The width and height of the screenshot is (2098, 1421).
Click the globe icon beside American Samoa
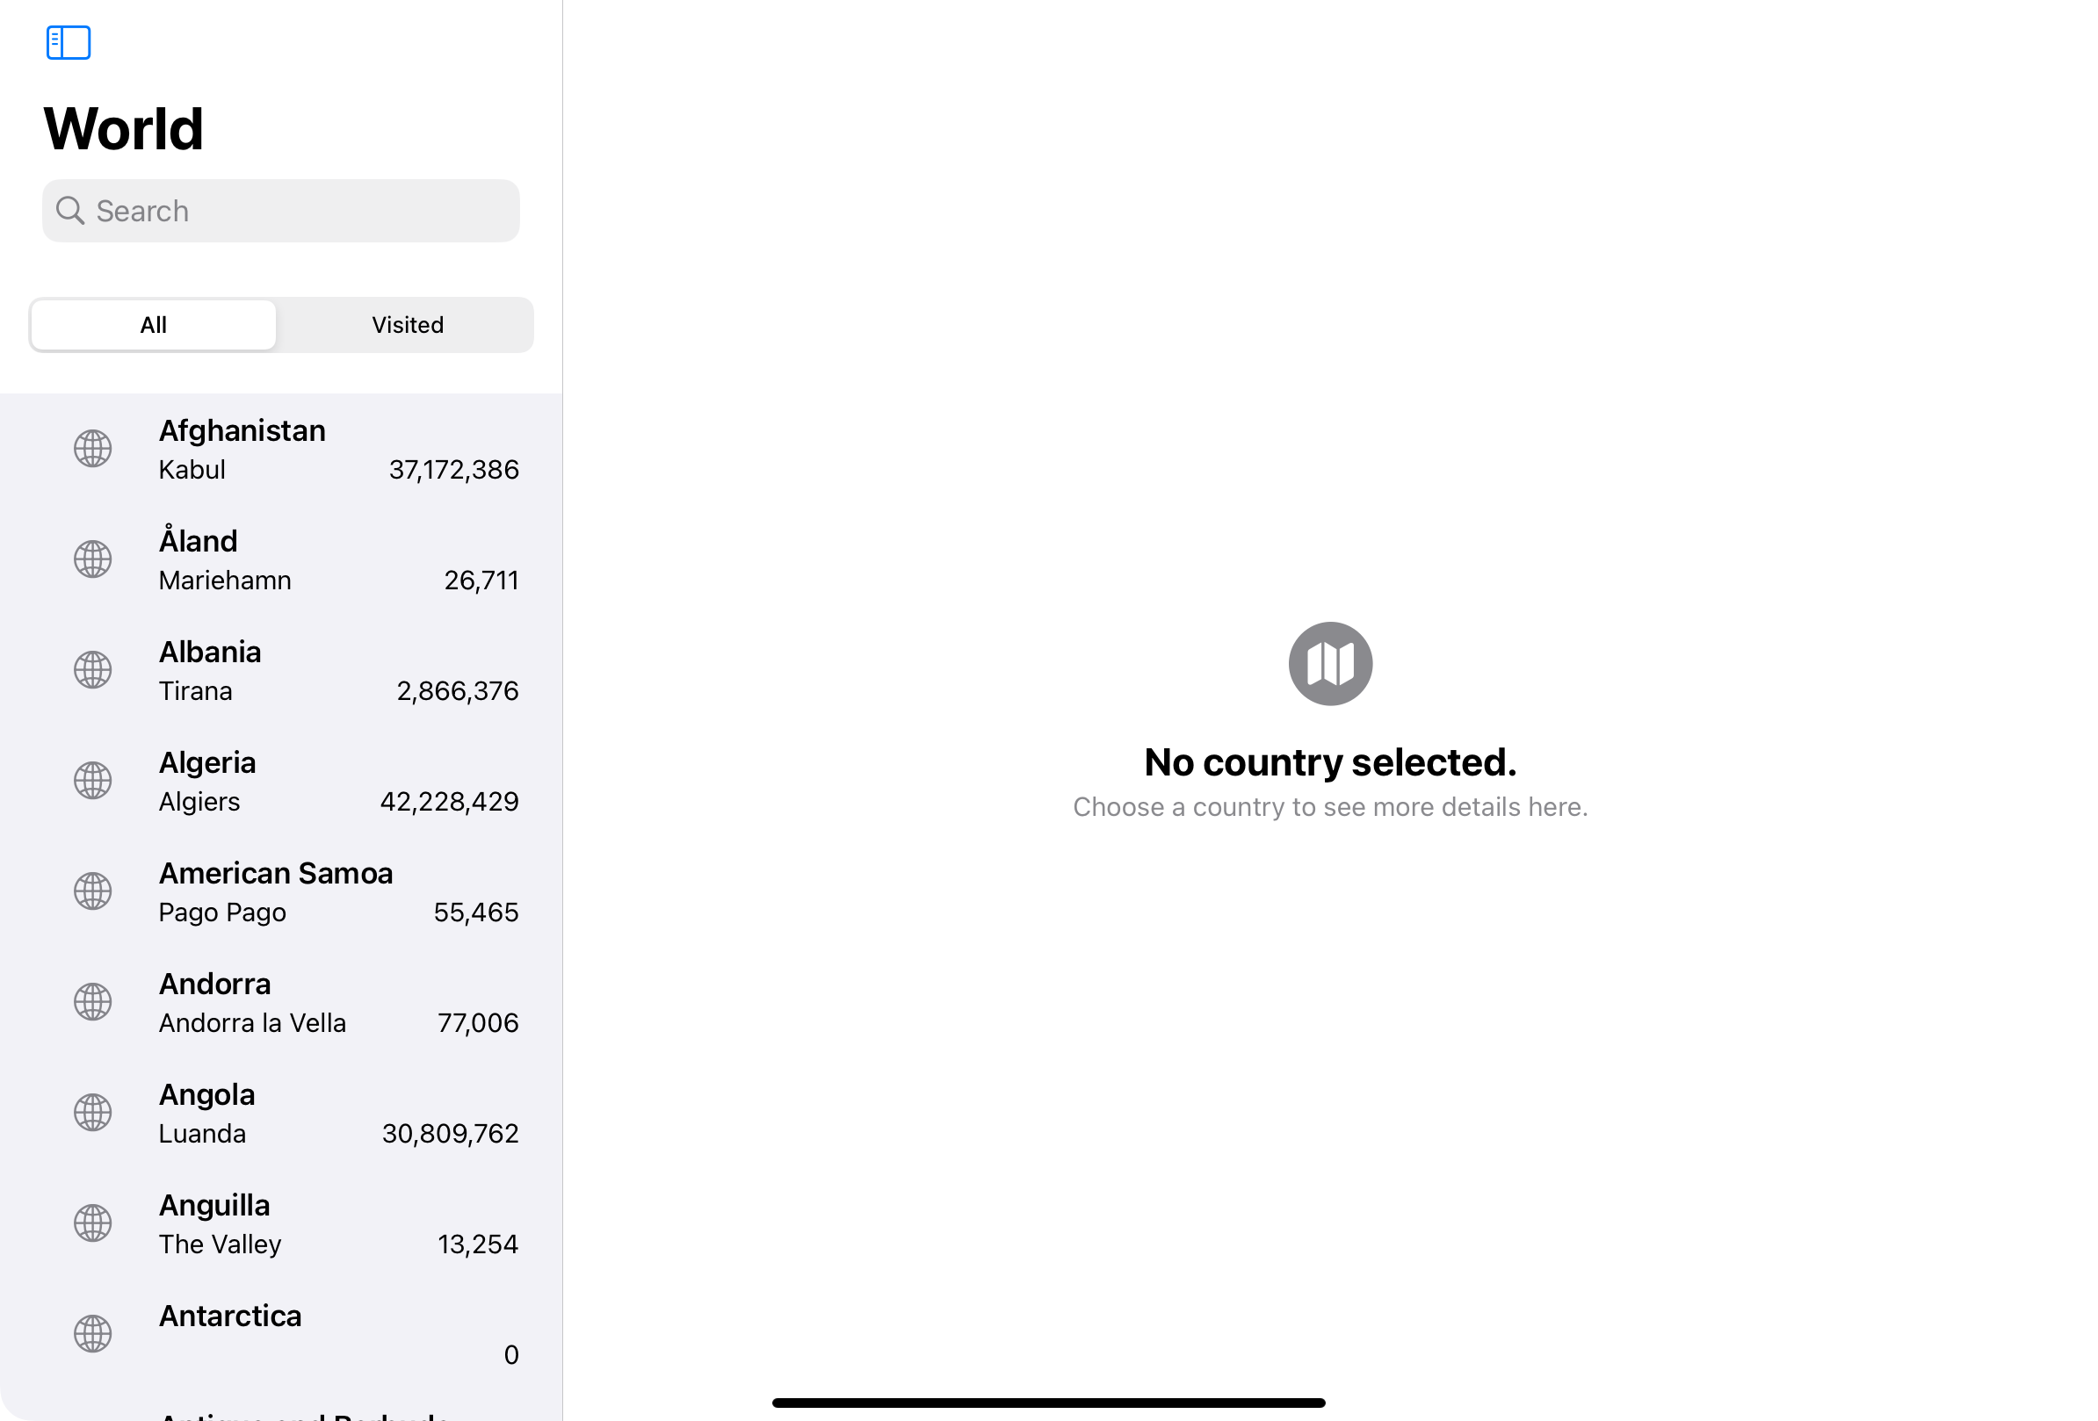[x=92, y=891]
